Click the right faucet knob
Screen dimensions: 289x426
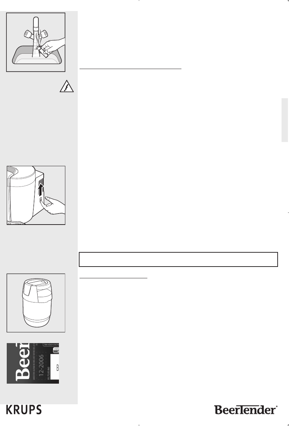tap(44, 34)
